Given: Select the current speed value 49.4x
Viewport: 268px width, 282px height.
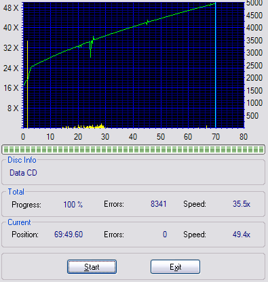Looking at the screenshot, I should coord(242,235).
